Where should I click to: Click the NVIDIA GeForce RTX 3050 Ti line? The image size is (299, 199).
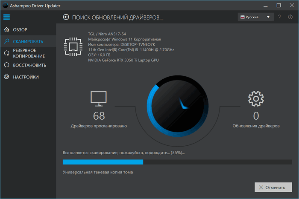pyautogui.click(x=123, y=60)
